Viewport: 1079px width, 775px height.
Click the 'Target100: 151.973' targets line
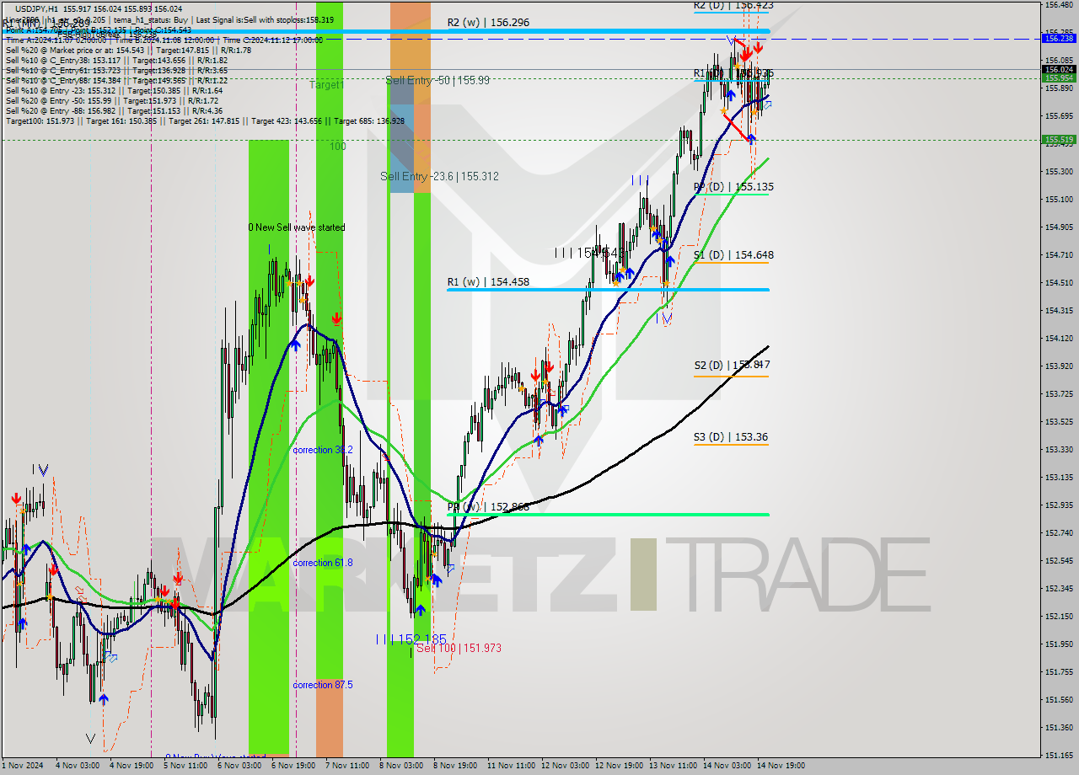point(205,121)
